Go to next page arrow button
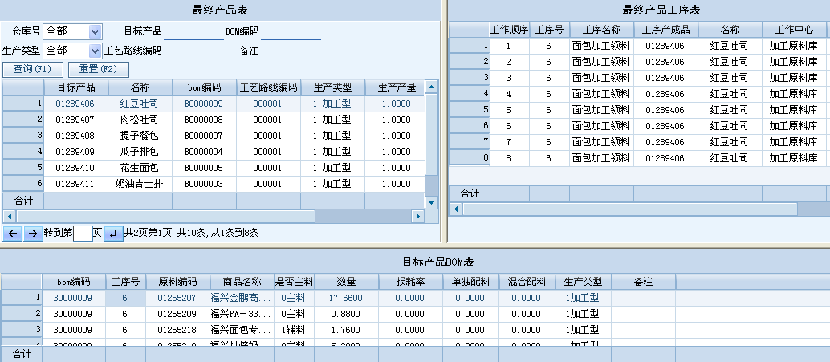Image resolution: width=830 pixels, height=362 pixels. point(33,234)
